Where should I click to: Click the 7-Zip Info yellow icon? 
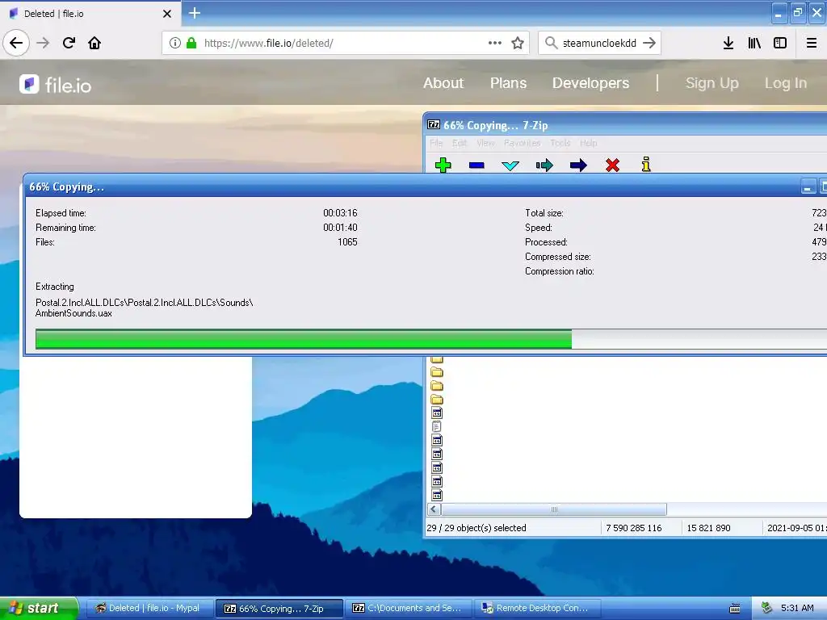[x=646, y=165]
